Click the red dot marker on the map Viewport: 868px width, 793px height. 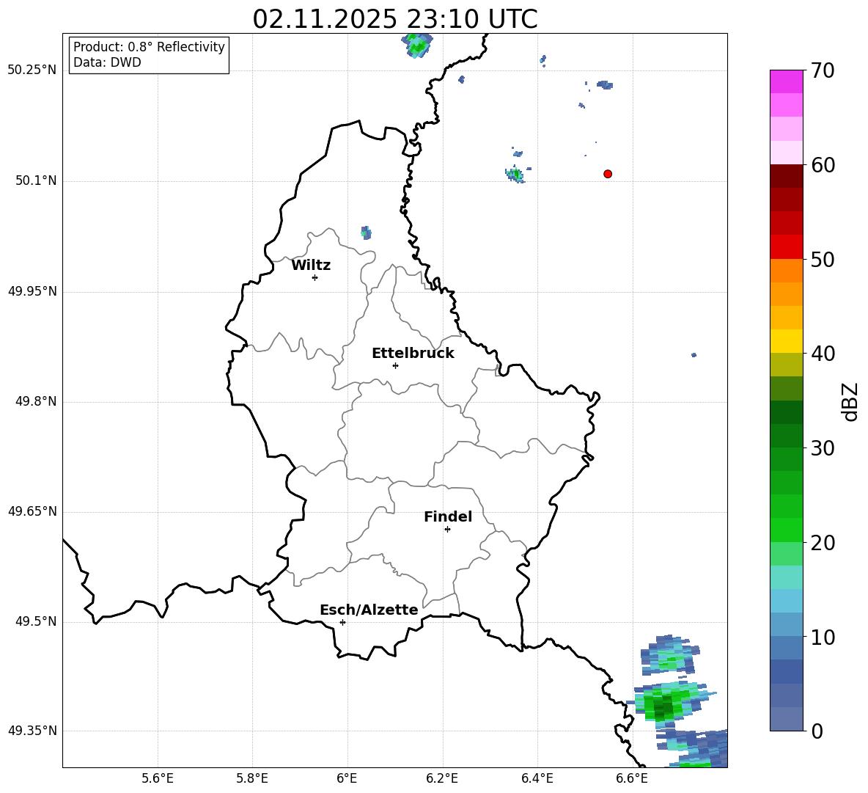tap(608, 174)
